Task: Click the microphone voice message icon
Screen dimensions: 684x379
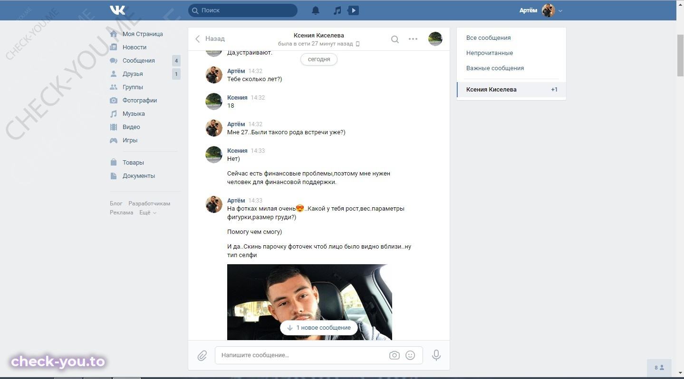Action: [436, 355]
